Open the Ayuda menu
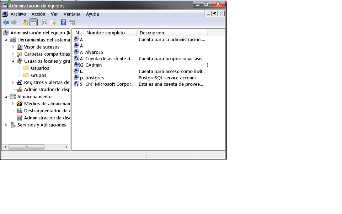The width and height of the screenshot is (342, 214). (x=92, y=14)
